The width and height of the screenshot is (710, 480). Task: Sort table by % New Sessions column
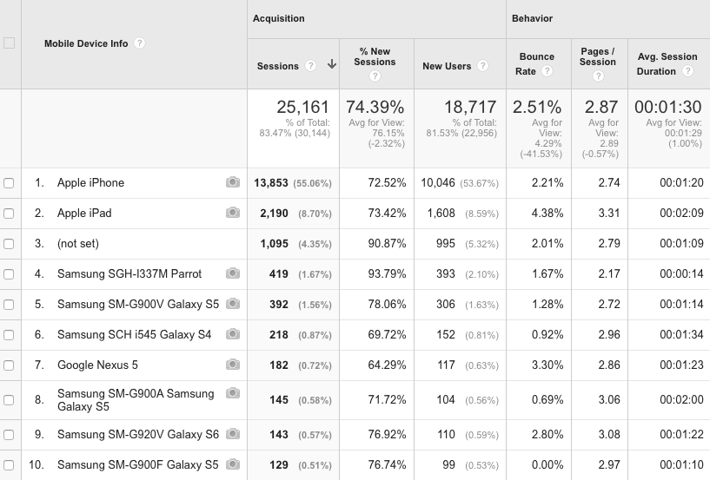coord(375,56)
